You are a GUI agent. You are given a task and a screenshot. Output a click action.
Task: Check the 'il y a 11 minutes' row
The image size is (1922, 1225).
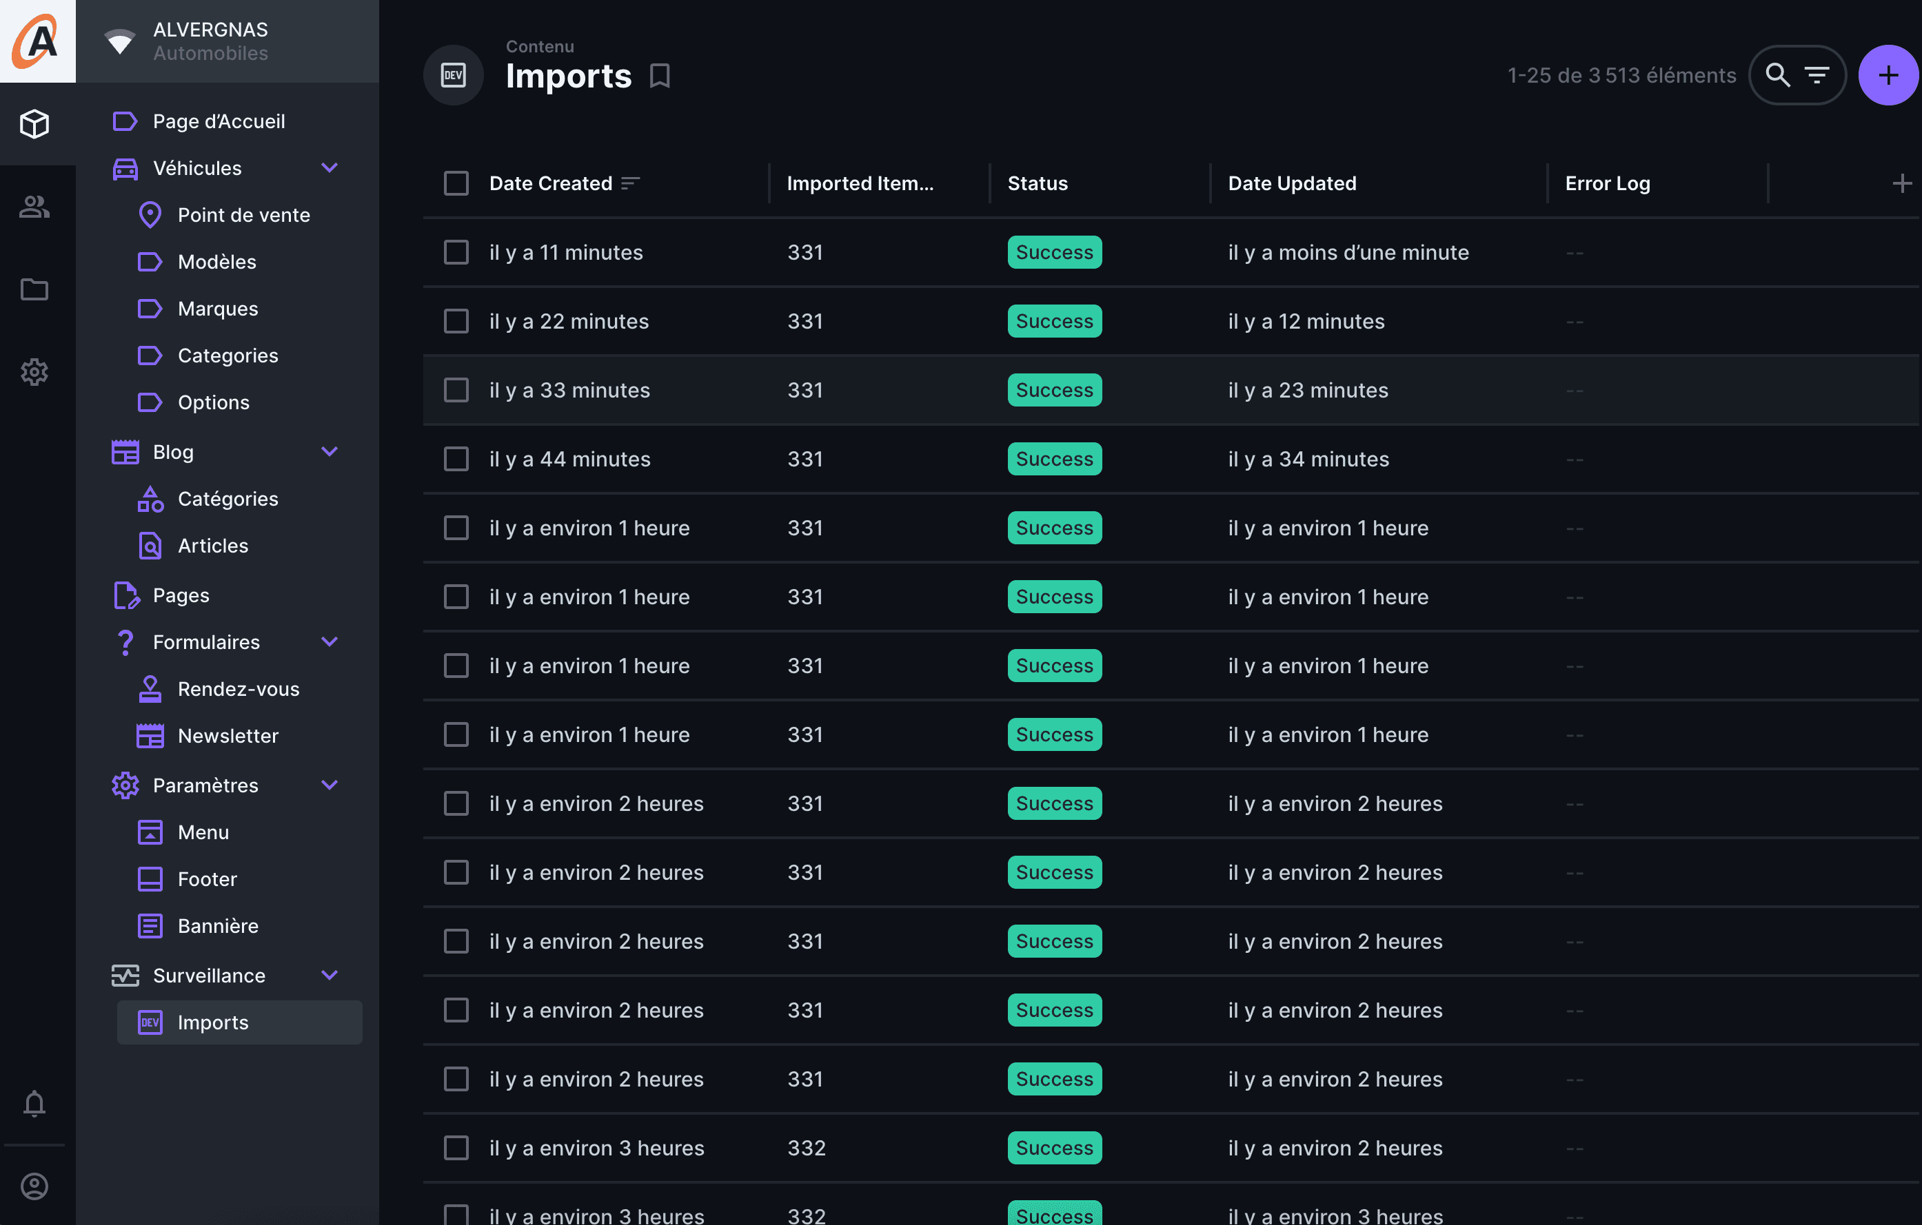[456, 252]
